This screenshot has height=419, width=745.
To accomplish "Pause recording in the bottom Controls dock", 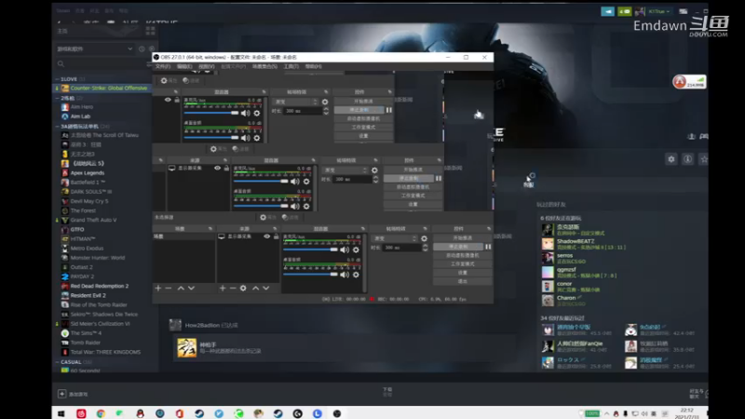I will 488,247.
